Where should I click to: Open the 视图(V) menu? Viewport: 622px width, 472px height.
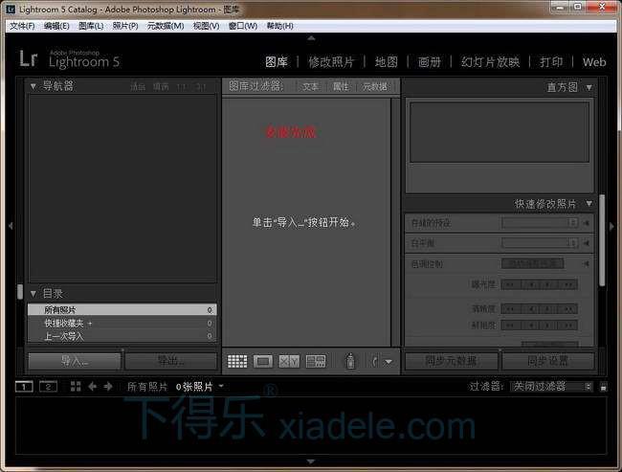click(206, 26)
